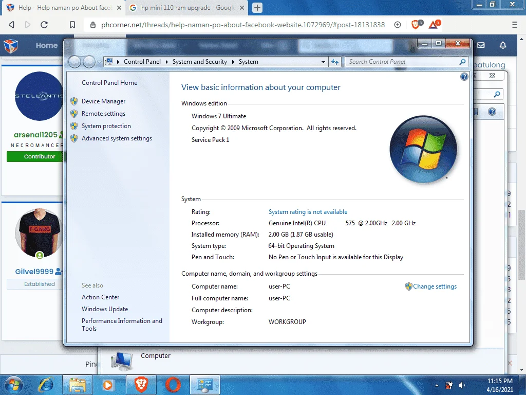Click the forward arrow in Control Panel window

click(x=89, y=62)
